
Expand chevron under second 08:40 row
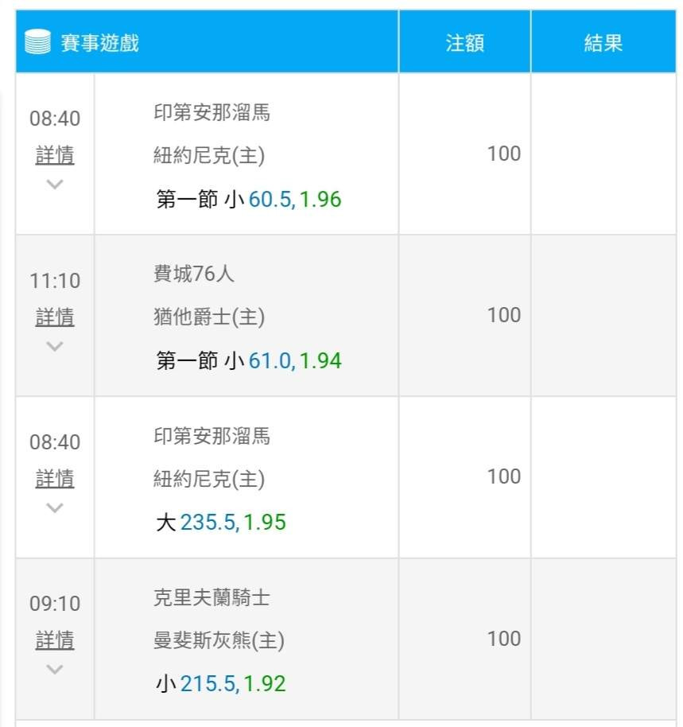pos(55,507)
